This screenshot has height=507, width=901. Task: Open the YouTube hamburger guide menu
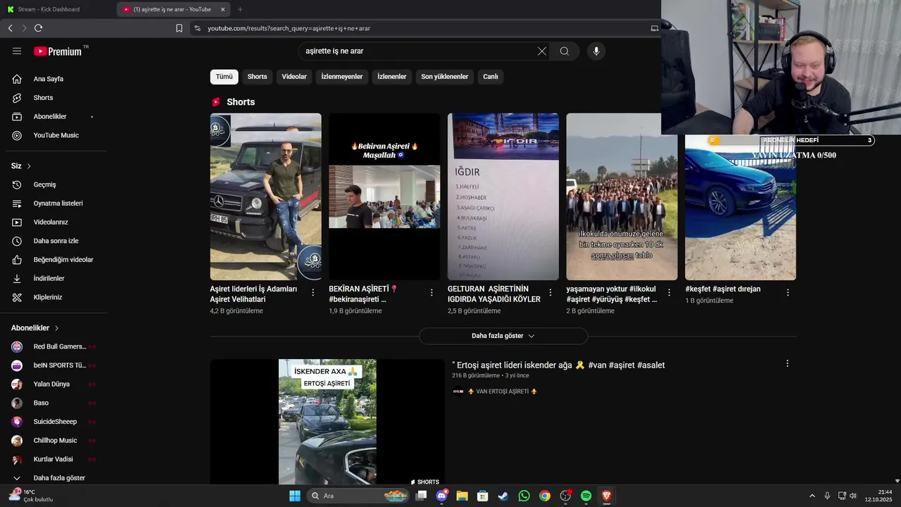point(17,51)
